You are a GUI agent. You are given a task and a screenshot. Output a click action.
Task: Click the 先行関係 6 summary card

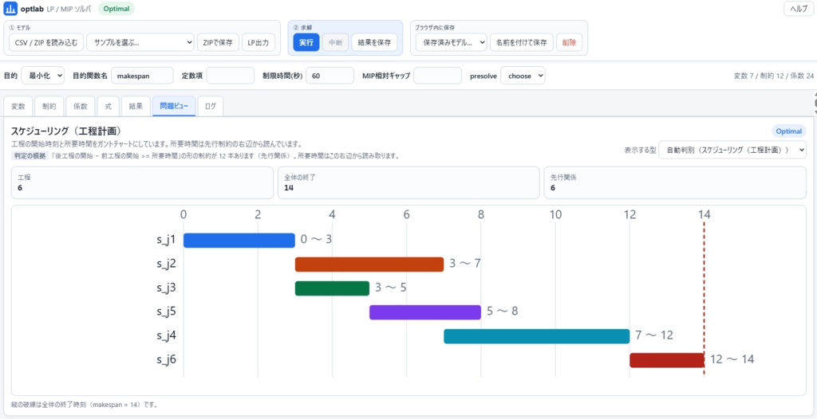click(x=675, y=182)
